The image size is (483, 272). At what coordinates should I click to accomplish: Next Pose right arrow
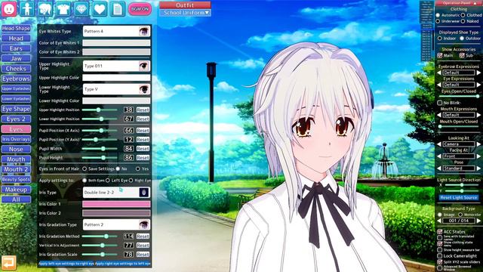click(x=478, y=168)
